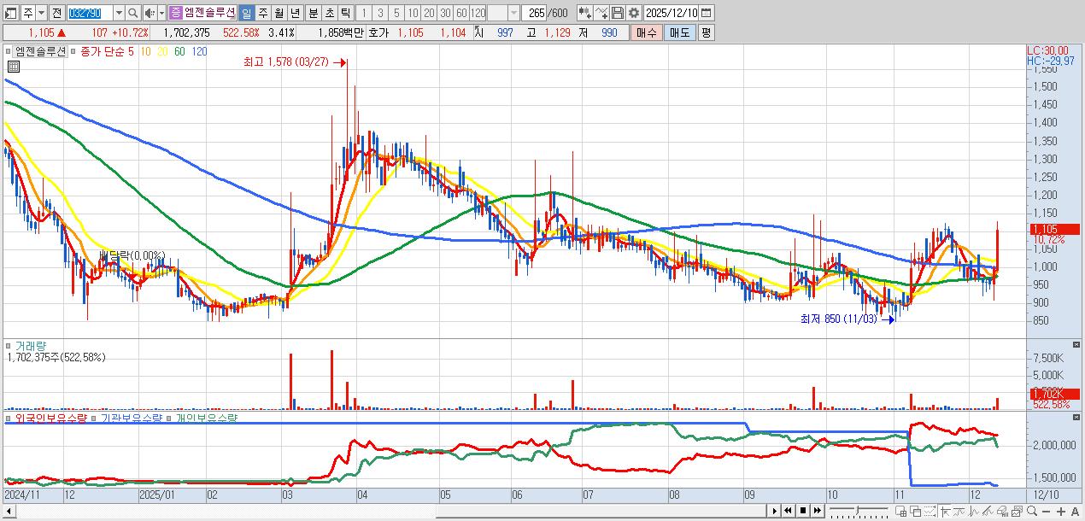1085x521 pixels.
Task: Expand the dropdown next to speaker icon
Action: click(161, 13)
